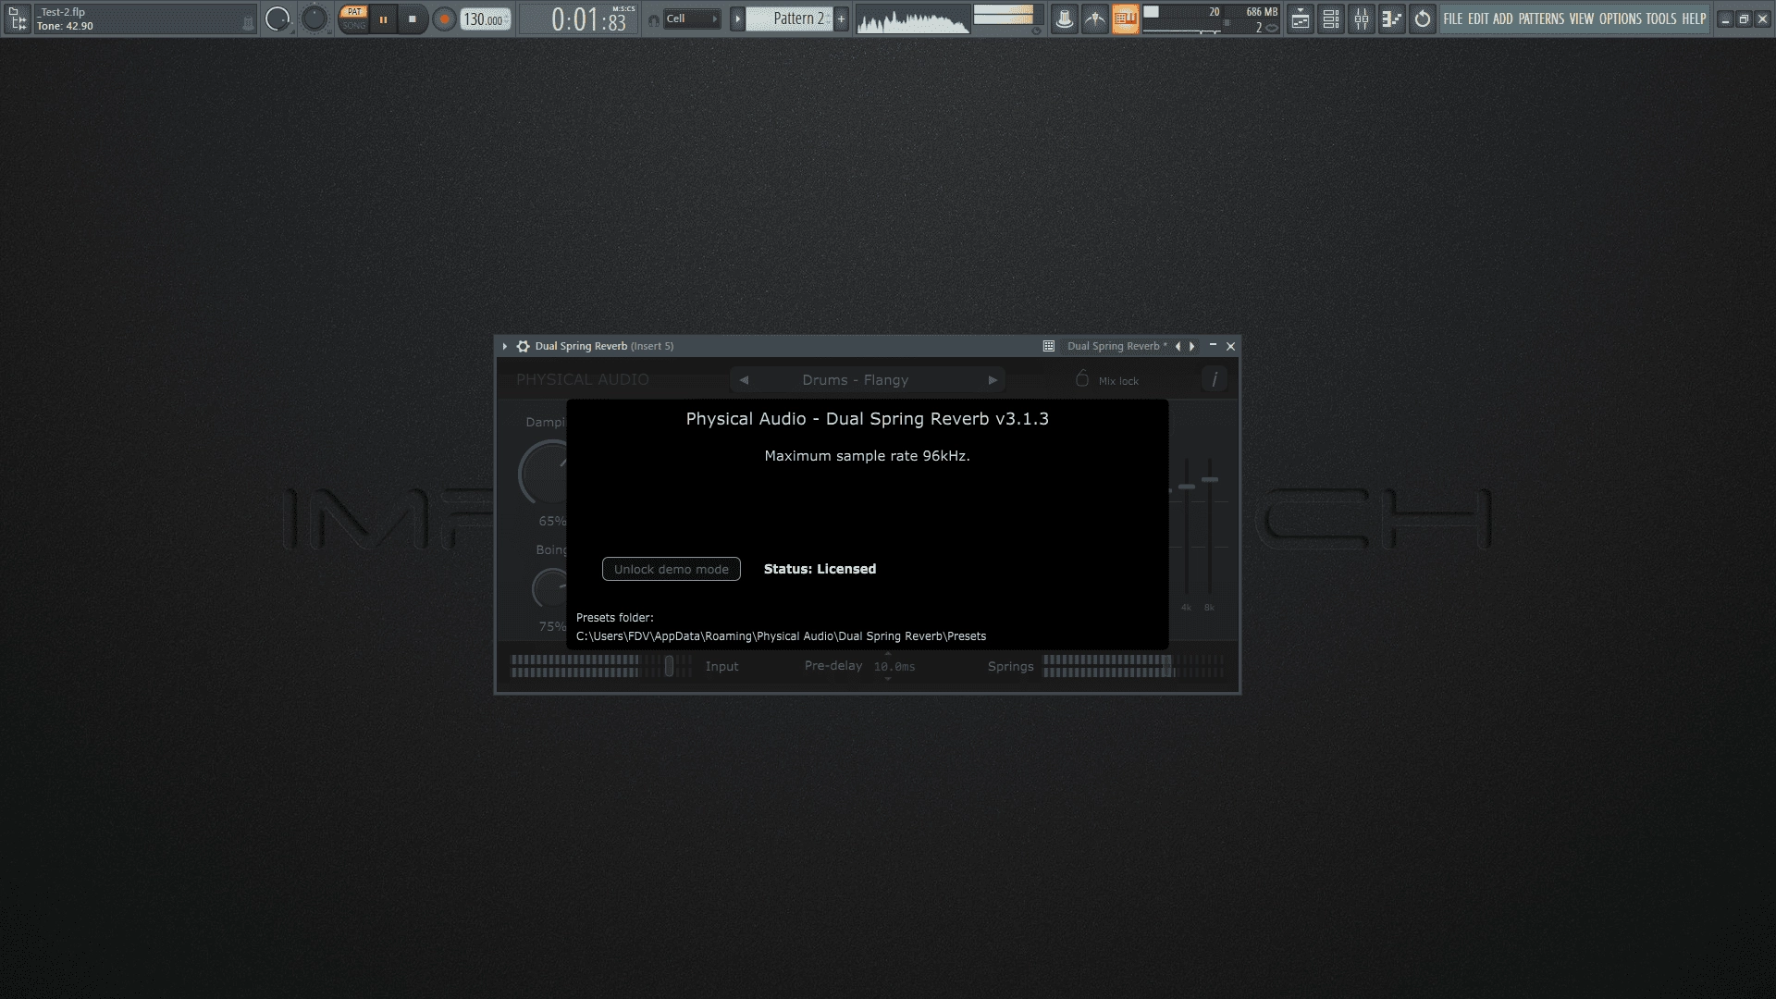
Task: Adjust the master volume knob
Action: tap(277, 18)
